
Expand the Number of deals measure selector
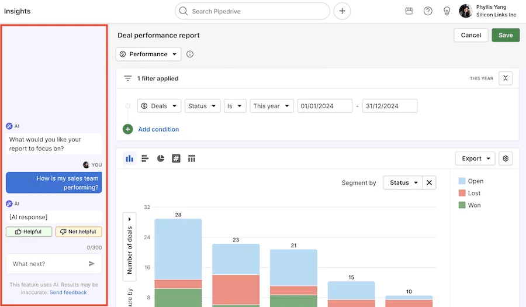tap(130, 247)
